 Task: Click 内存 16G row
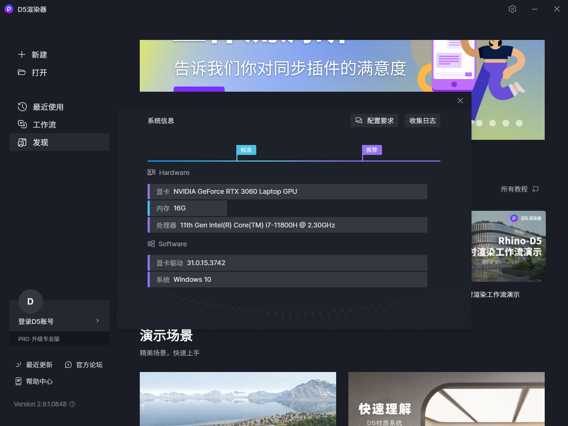click(x=187, y=208)
